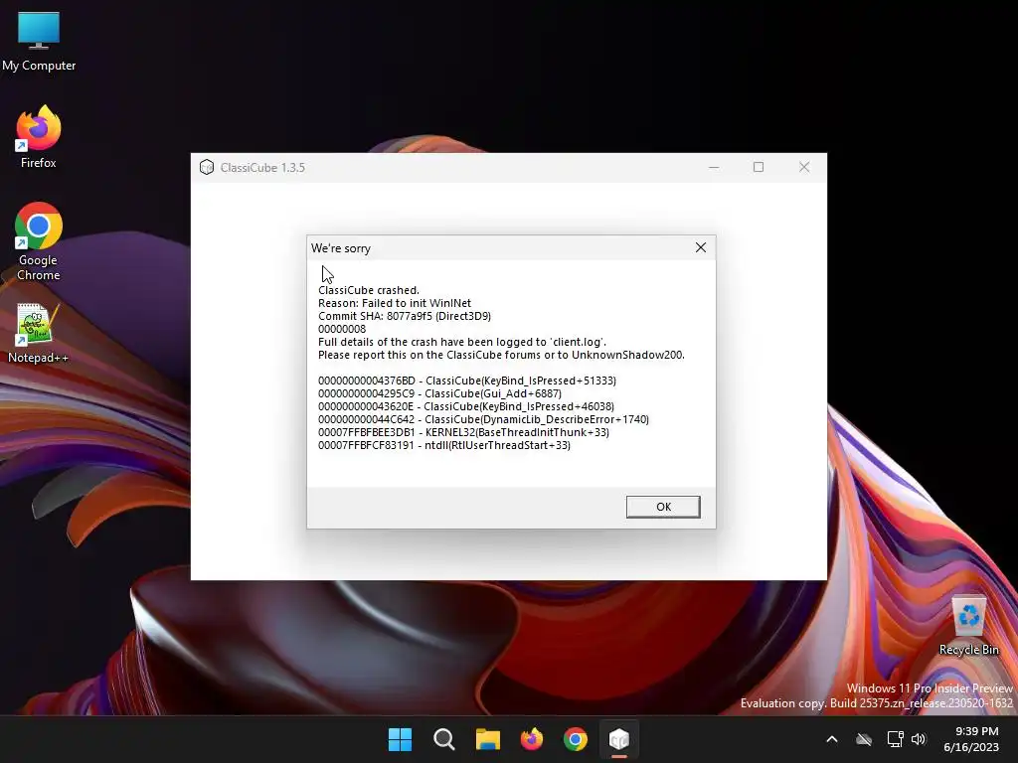Select the Firefox desktop shortcut

click(39, 137)
